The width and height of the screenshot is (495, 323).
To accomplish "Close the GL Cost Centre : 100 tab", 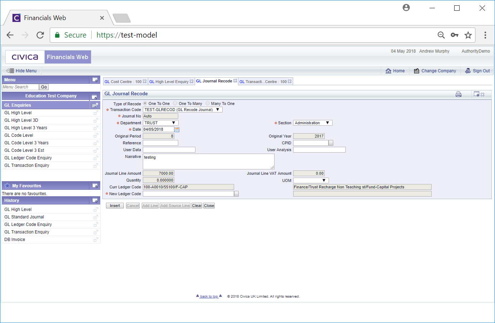I will click(145, 81).
